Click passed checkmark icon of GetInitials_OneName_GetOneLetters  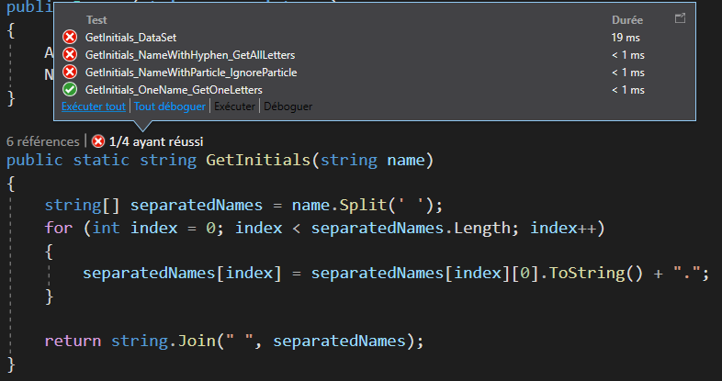[70, 89]
